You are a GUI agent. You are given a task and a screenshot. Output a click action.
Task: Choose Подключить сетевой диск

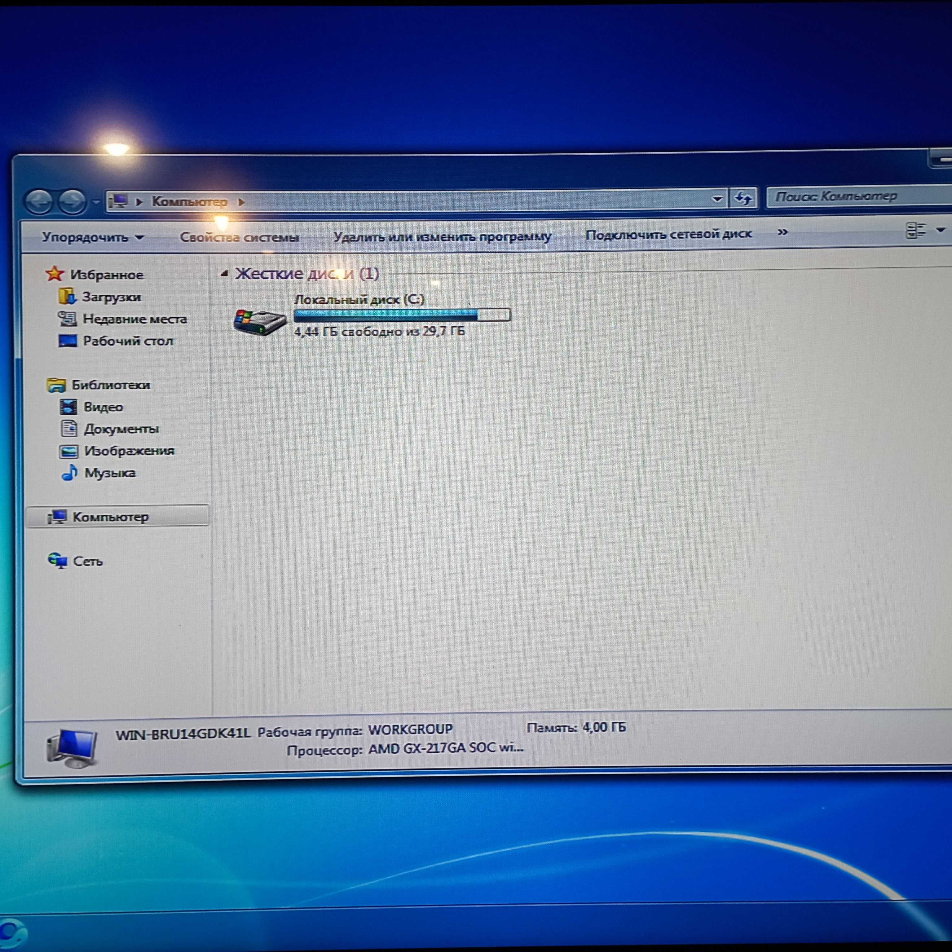(x=669, y=234)
